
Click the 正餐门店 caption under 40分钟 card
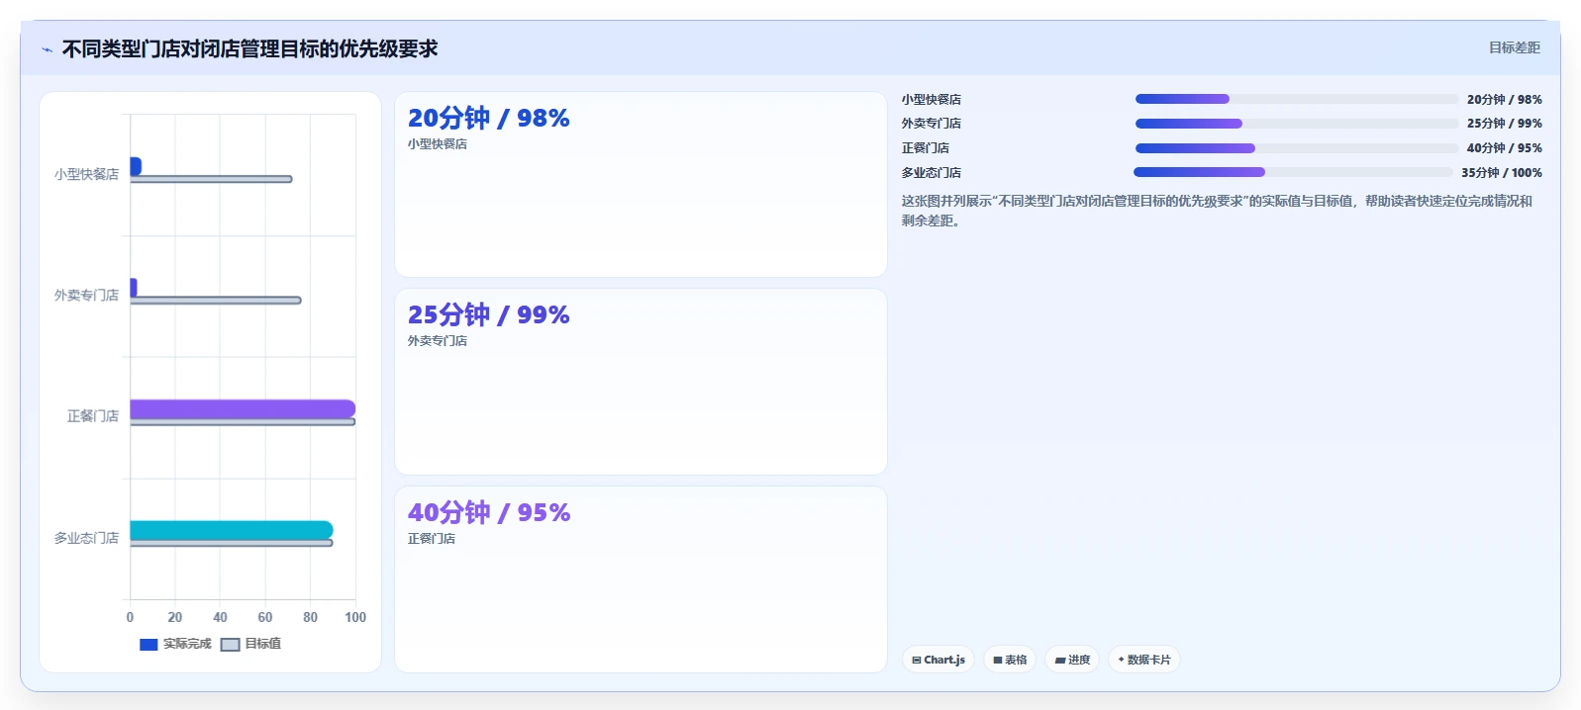[432, 539]
